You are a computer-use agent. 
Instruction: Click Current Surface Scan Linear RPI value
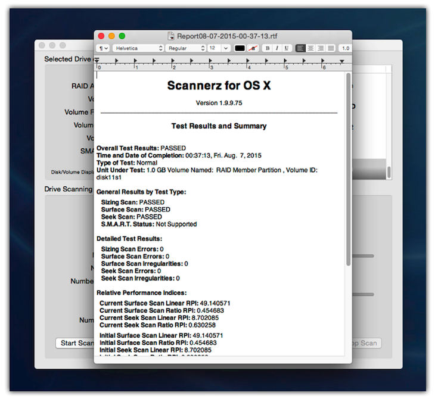coord(215,303)
